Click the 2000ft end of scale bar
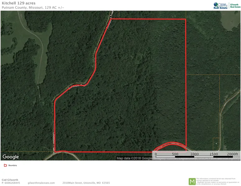This screenshot has height=186, width=241. click(232, 154)
